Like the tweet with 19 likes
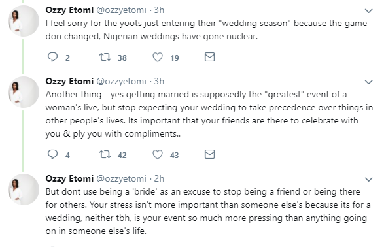Viewport: 384px width, 247px height. [x=158, y=58]
